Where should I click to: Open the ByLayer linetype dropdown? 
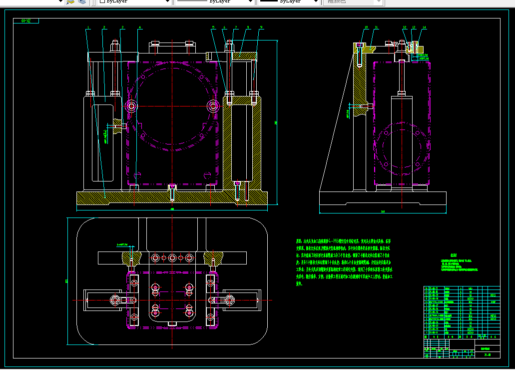tap(214, 1)
